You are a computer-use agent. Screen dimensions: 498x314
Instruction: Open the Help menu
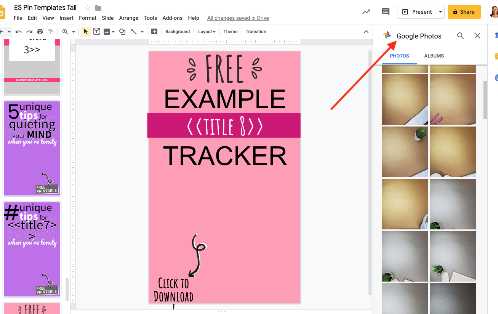coord(194,18)
